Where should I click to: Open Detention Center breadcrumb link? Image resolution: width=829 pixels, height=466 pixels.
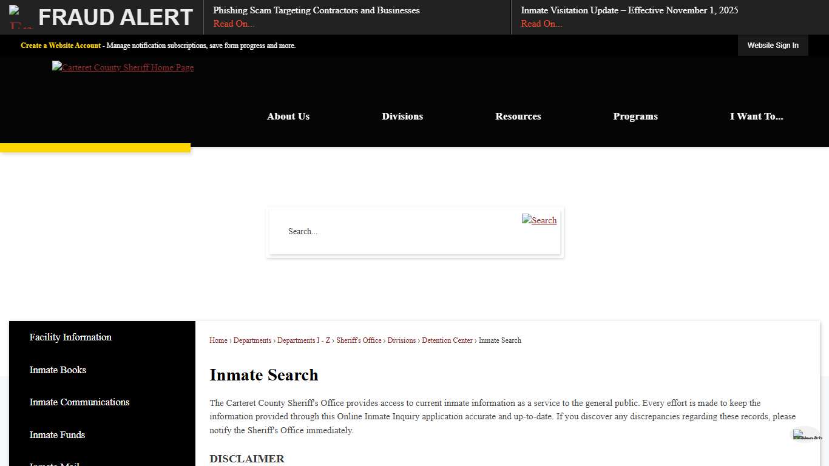point(447,340)
